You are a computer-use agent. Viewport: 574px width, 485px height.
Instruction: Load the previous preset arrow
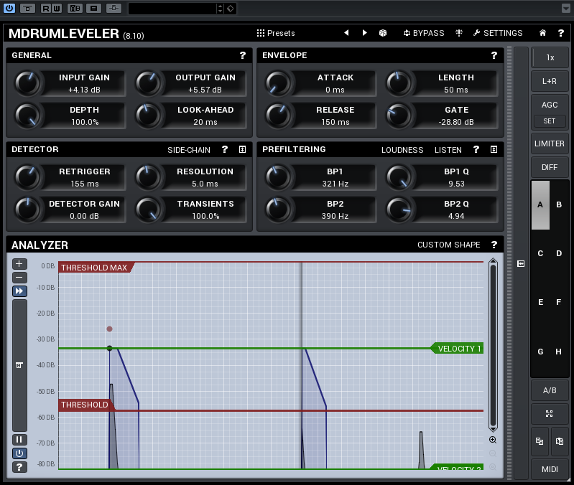346,33
